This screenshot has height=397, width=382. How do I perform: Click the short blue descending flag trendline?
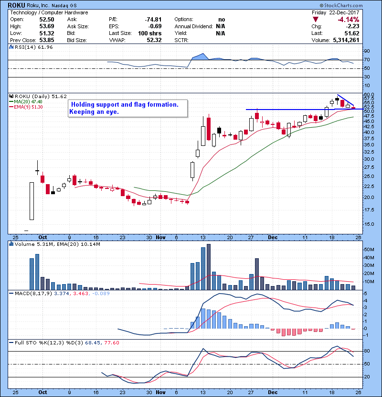(345, 100)
